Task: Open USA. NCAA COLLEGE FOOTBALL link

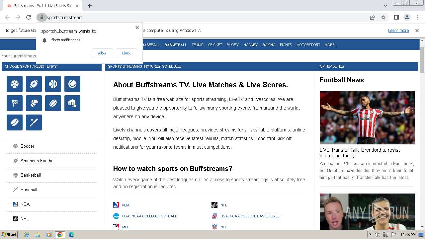Action: [149, 216]
